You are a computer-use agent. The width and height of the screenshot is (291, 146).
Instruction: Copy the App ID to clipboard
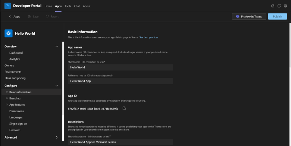(124, 108)
